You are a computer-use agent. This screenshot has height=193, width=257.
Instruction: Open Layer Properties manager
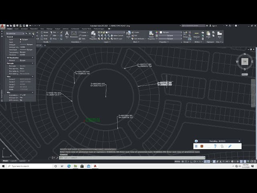tap(93, 35)
